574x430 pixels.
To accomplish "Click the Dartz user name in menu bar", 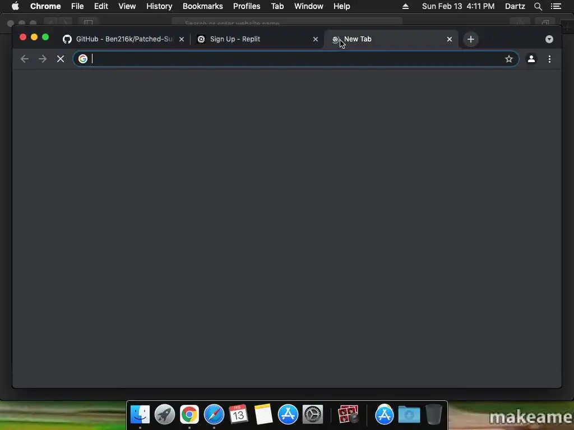I will click(x=515, y=6).
